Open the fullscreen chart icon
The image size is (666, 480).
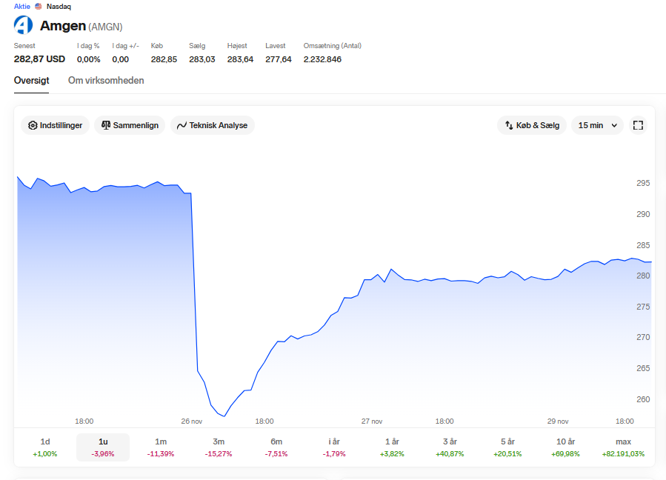click(x=638, y=125)
